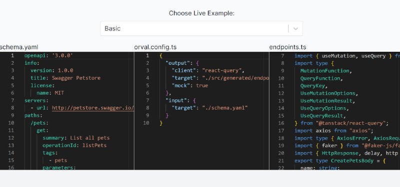
Task: Open the Choose Live Example dropdown chevron
Action: click(x=295, y=28)
